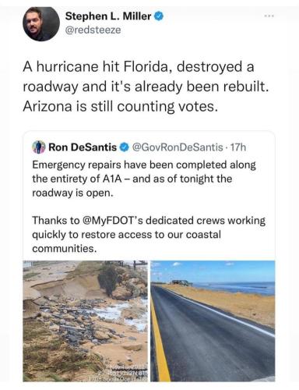The image size is (299, 390).
Task: Open Stephen L. Miller's profile picture
Action: pyautogui.click(x=41, y=23)
